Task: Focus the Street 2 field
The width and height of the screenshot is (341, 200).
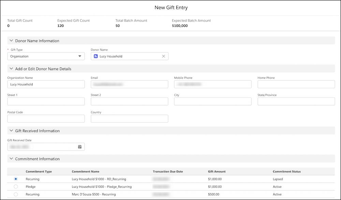Action: tap(129, 102)
